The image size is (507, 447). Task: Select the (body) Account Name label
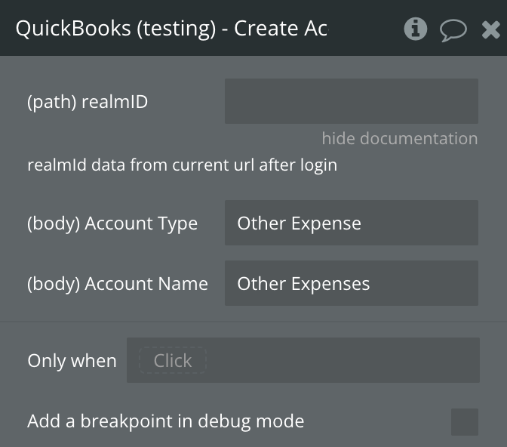coord(117,284)
